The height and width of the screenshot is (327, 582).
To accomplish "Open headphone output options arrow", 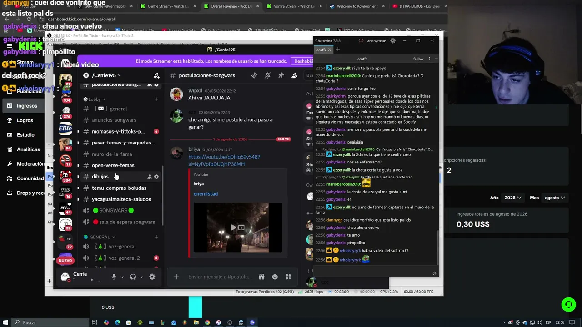I will coord(141,277).
